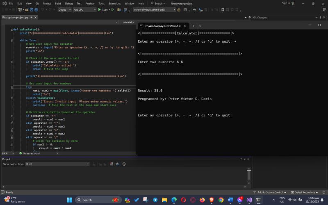Pin the Firstpythonproject.py tab
Viewport: 328px width, 205px height.
[32, 17]
